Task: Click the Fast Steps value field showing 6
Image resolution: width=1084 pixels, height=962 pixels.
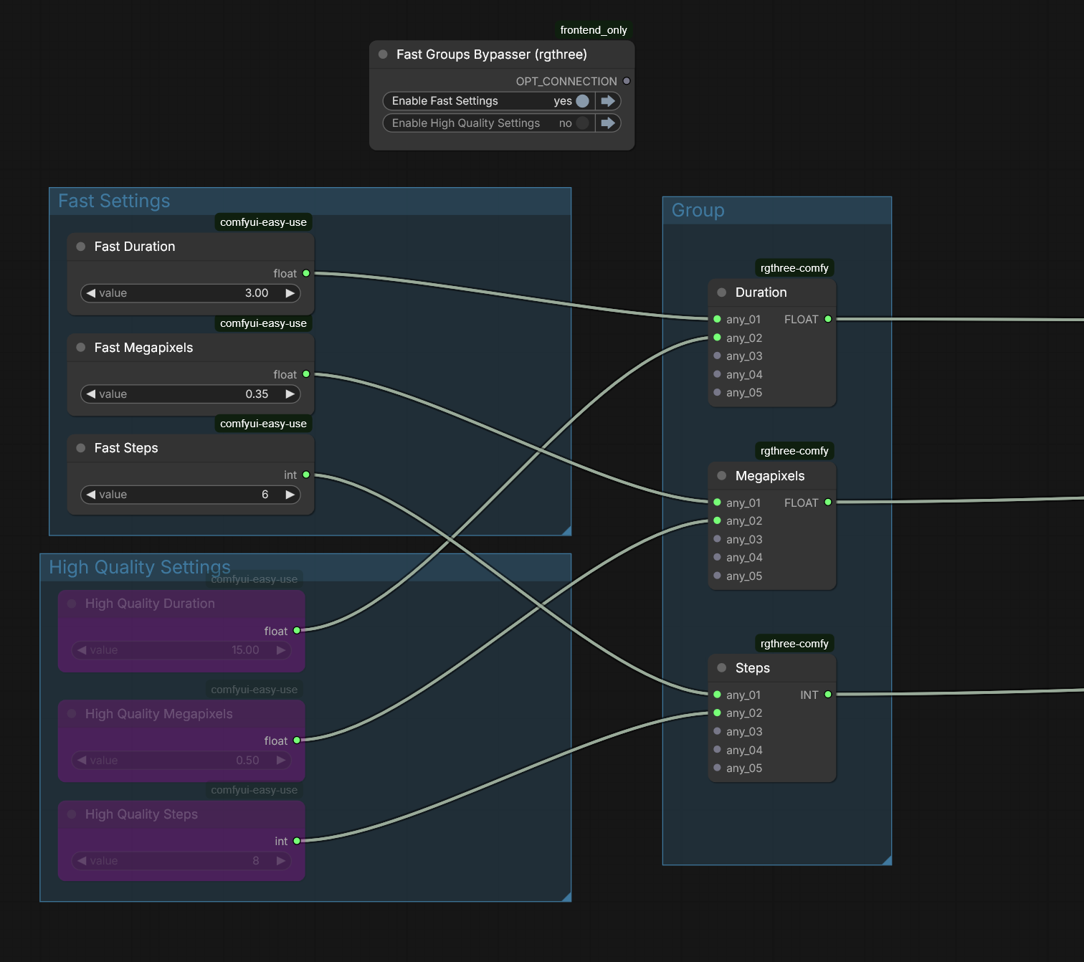Action: [191, 495]
